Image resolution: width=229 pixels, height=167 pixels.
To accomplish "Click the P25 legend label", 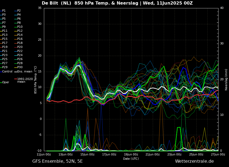I will [x=5, y=59].
